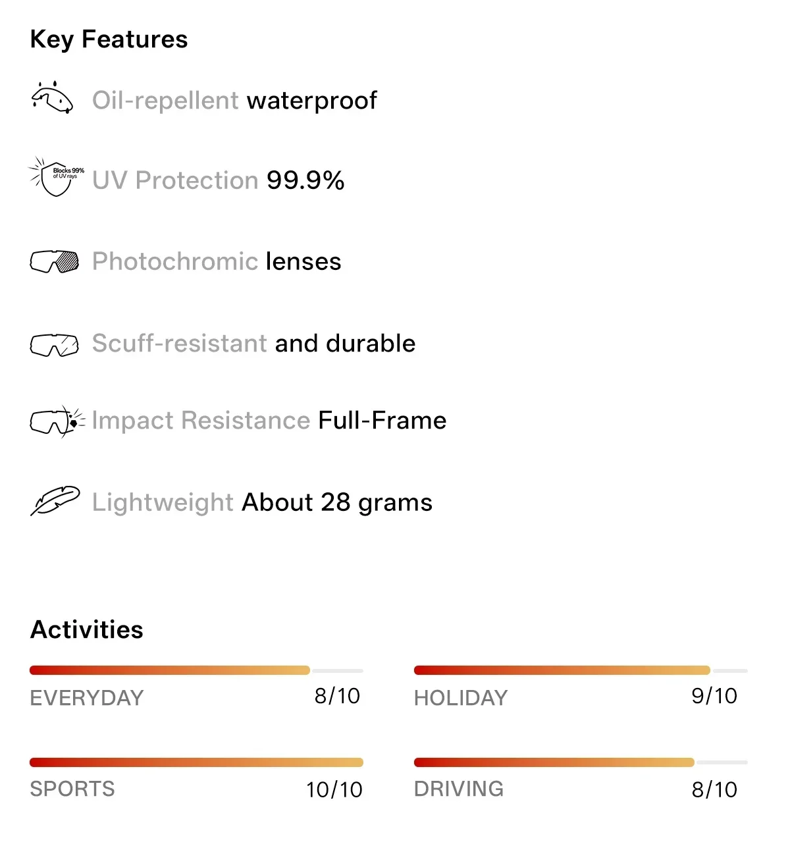Click the scuff-resistant goggles icon

[x=54, y=344]
